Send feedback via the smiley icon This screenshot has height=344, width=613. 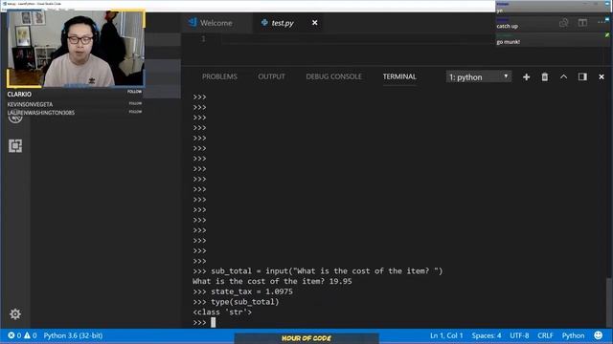[598, 335]
